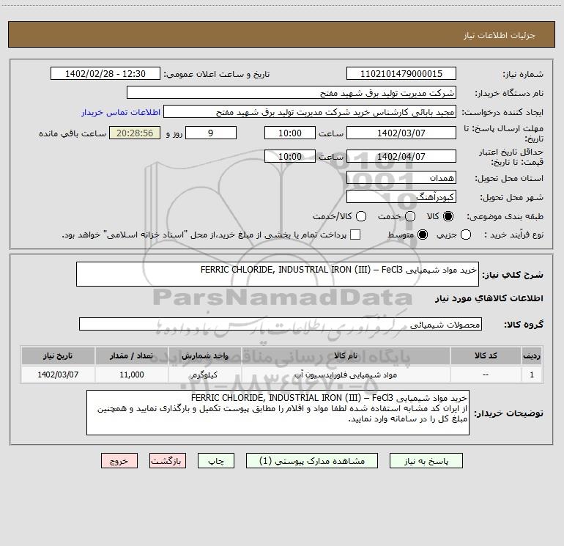Click general need description text box
This screenshot has width=564, height=546.
pyautogui.click(x=278, y=274)
